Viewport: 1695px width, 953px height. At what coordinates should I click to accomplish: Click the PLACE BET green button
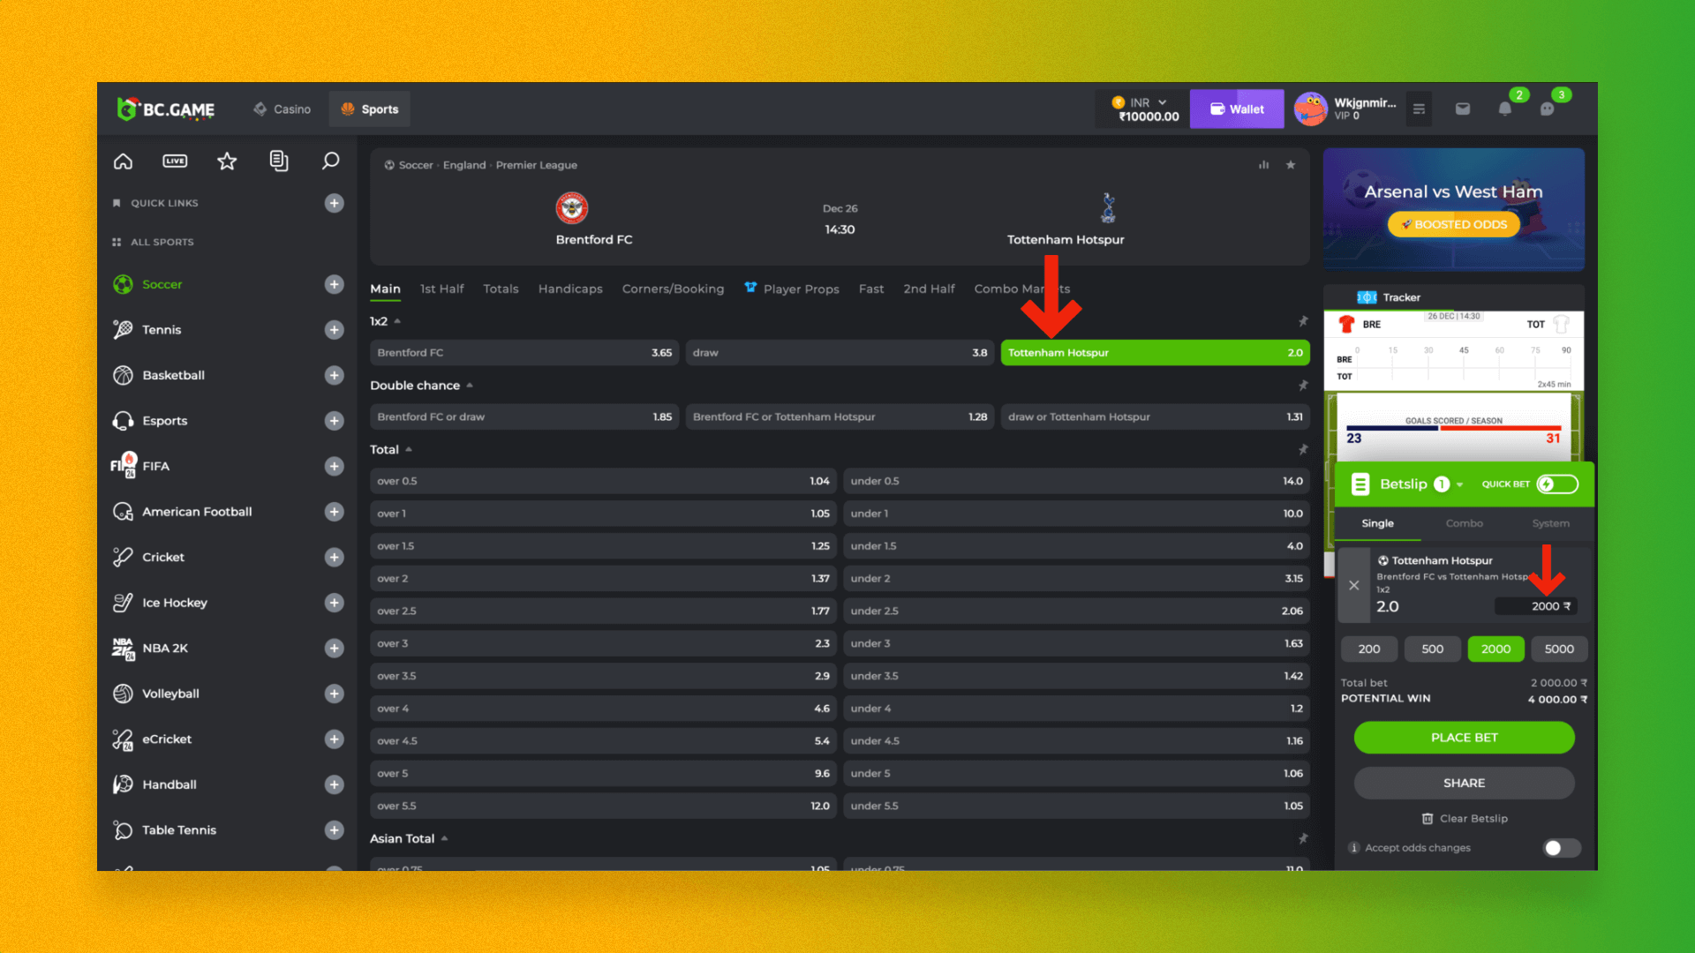coord(1464,737)
